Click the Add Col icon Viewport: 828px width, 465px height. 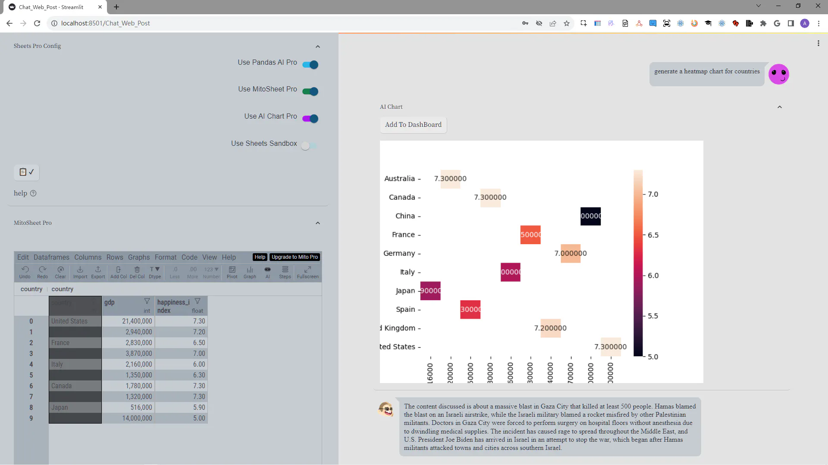[119, 272]
